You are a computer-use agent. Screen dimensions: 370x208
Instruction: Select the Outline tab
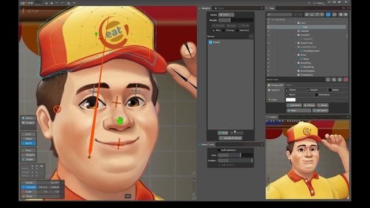pos(272,117)
